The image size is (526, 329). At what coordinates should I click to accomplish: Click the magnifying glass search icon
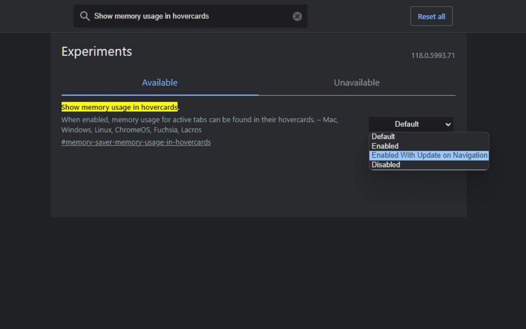[85, 16]
